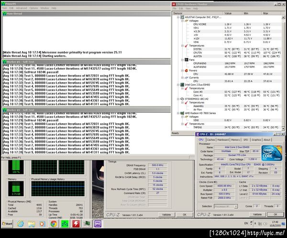
Task: Click the Currents icon in HWMonitor tree
Action: coord(187,77)
